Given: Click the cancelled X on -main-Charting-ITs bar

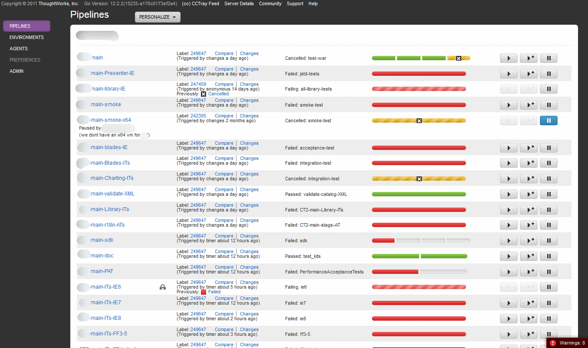Looking at the screenshot, I should (x=419, y=178).
